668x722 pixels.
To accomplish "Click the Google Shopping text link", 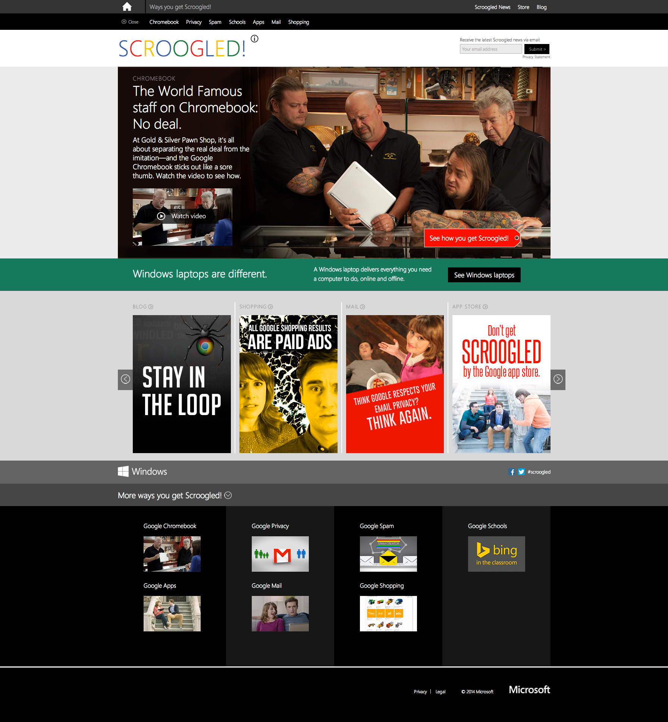I will [x=382, y=586].
